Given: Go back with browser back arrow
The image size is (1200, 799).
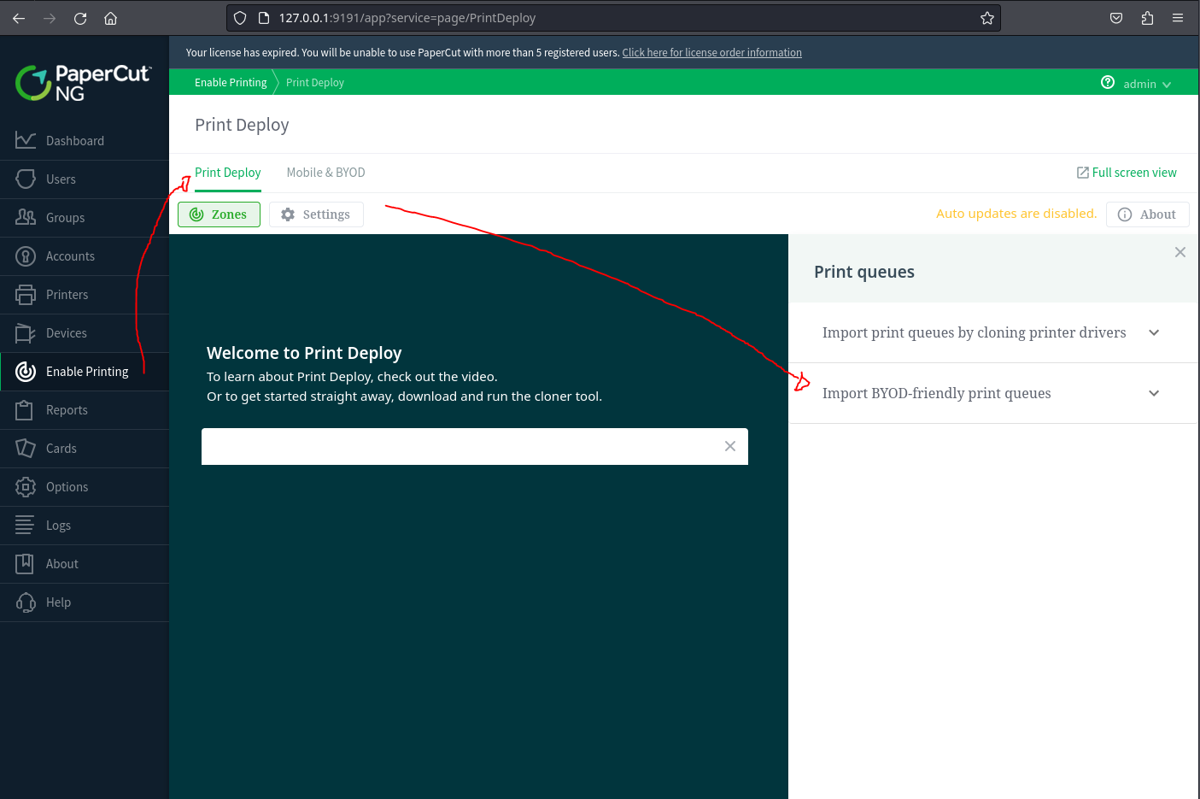Looking at the screenshot, I should 19,18.
